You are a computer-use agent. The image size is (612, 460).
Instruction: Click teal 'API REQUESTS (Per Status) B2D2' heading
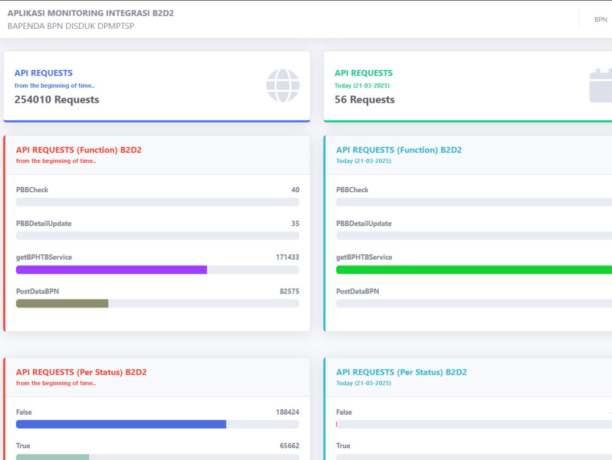click(401, 372)
